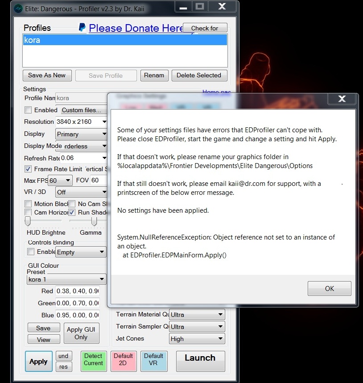Close the error message dialog

click(342, 99)
